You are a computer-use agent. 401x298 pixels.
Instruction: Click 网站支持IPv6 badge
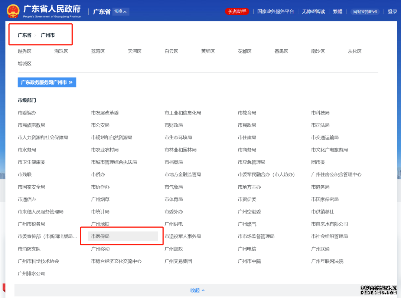coord(365,11)
